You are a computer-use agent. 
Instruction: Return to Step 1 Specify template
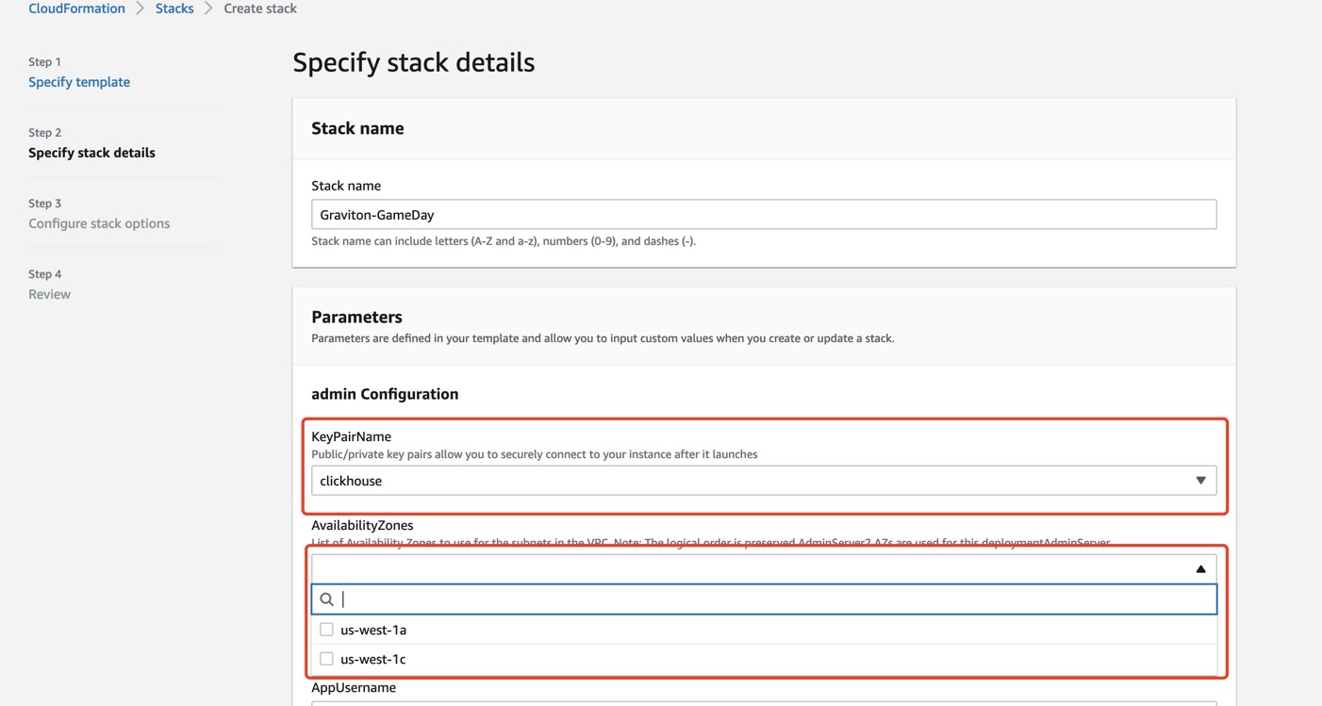[79, 82]
